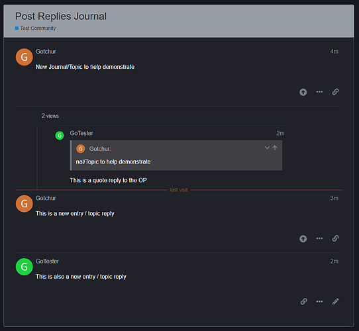Image resolution: width=359 pixels, height=331 pixels.
Task: Click the link icon on Gotchur's second post
Action: [335, 238]
